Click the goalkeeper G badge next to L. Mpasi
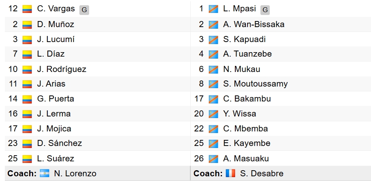This screenshot has height=186, width=371. click(265, 10)
